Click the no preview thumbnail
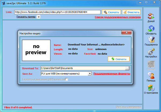Viewport: 161px width, 112px height. pos(36,50)
